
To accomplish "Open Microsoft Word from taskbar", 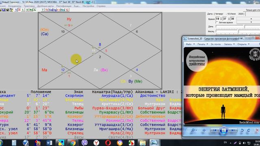I will coord(49,142).
